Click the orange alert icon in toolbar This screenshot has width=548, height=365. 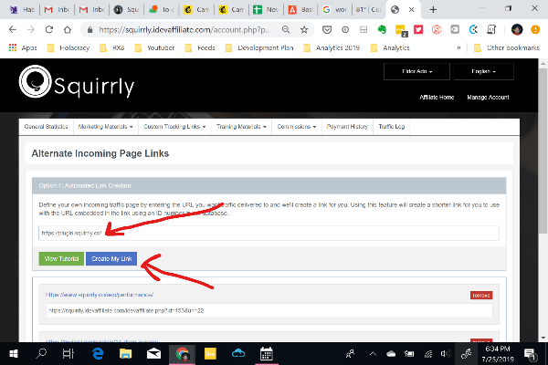pyautogui.click(x=535, y=30)
